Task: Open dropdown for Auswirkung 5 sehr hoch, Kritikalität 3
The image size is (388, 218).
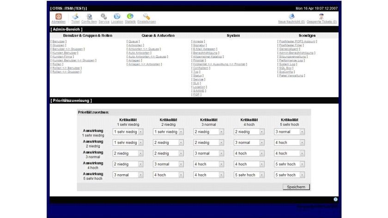Action: click(209, 175)
